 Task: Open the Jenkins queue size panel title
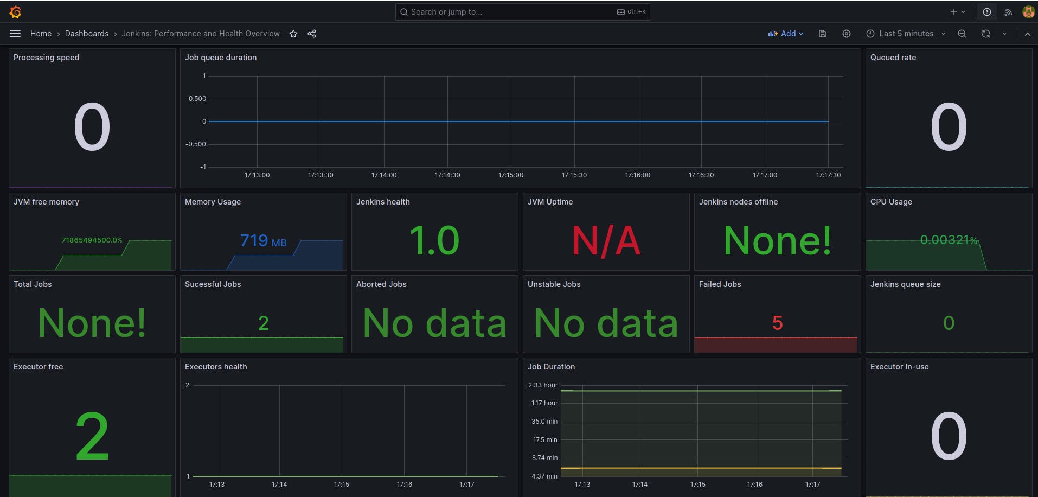tap(905, 284)
